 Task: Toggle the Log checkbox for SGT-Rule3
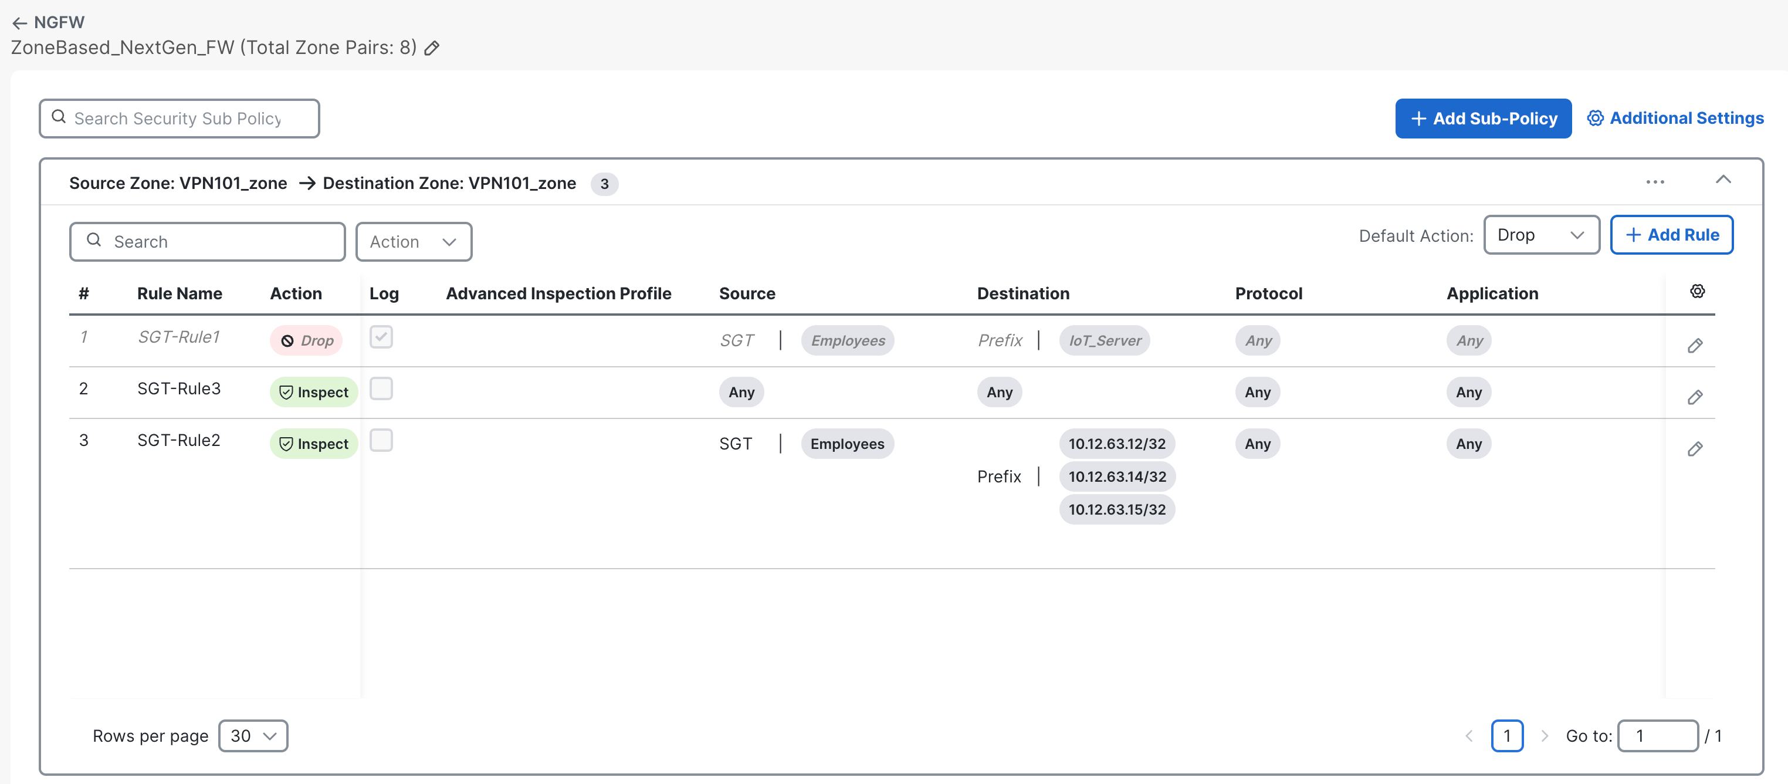pyautogui.click(x=381, y=389)
